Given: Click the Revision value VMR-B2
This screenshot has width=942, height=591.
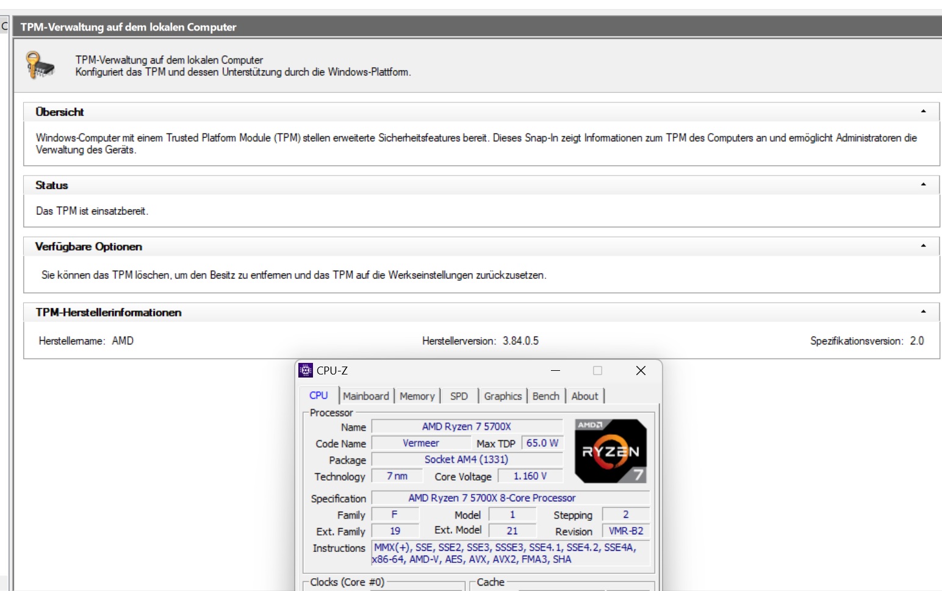Looking at the screenshot, I should pos(626,531).
